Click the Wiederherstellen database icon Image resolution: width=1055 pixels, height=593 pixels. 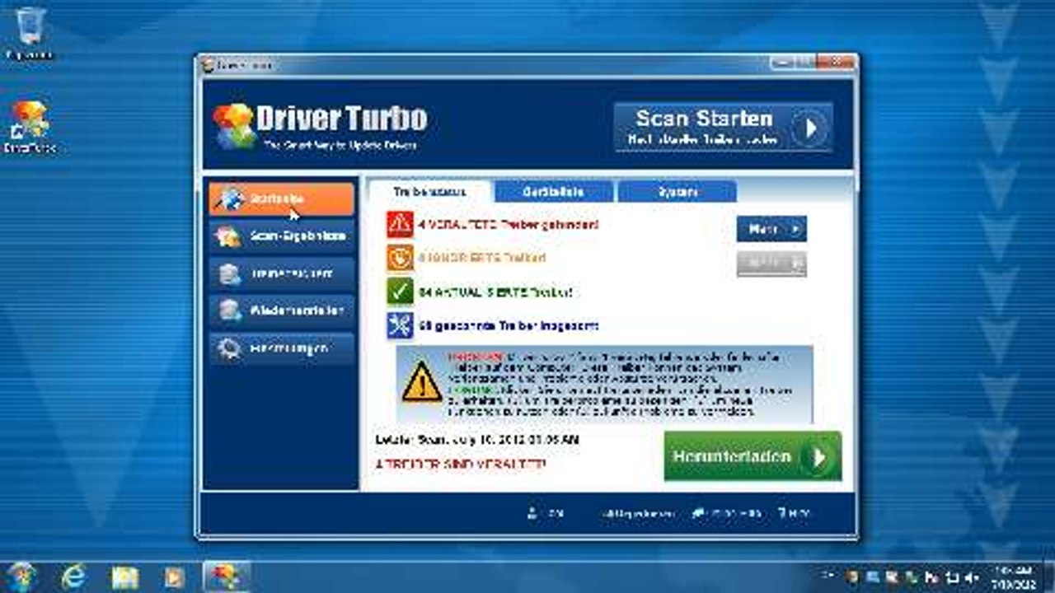pyautogui.click(x=229, y=311)
